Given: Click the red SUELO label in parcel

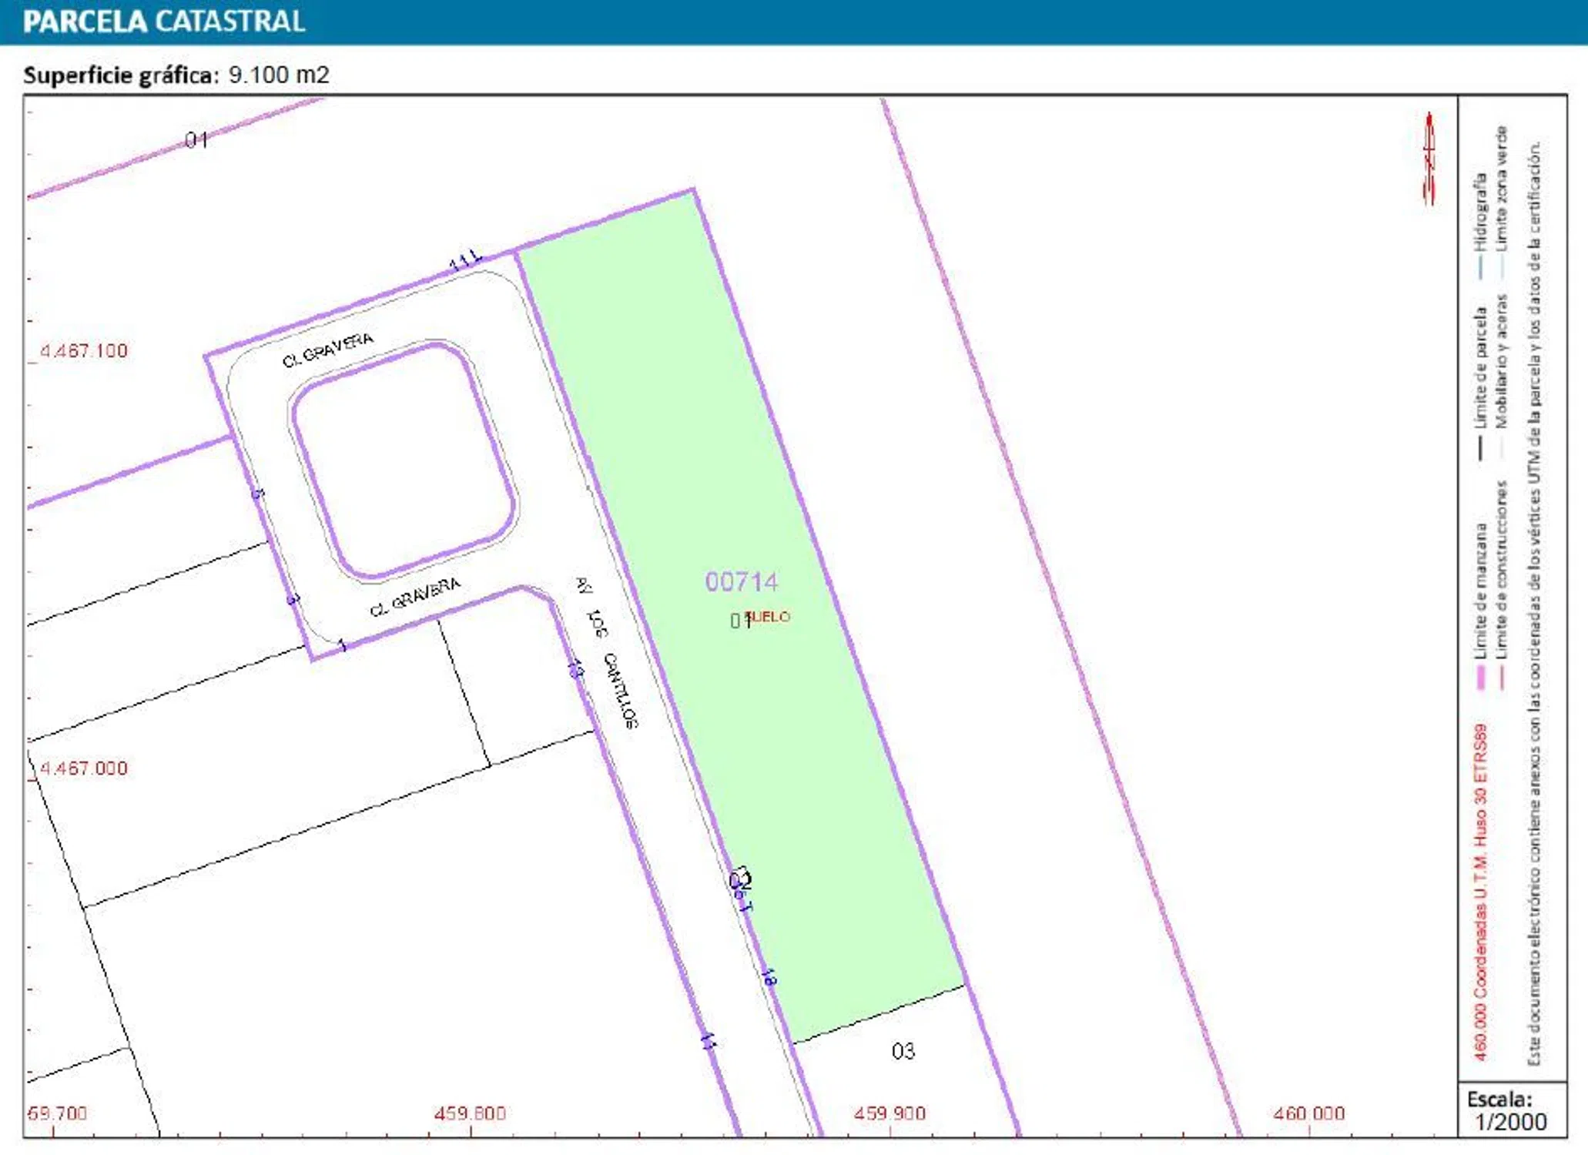Looking at the screenshot, I should [769, 617].
